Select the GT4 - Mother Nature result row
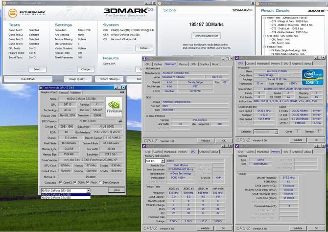The height and width of the screenshot is (232, 328). click(x=289, y=32)
